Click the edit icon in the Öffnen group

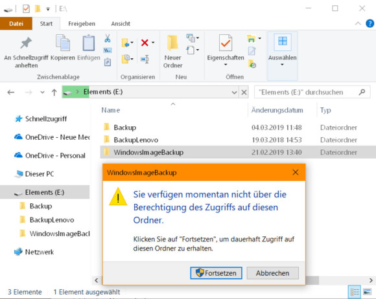click(x=252, y=50)
